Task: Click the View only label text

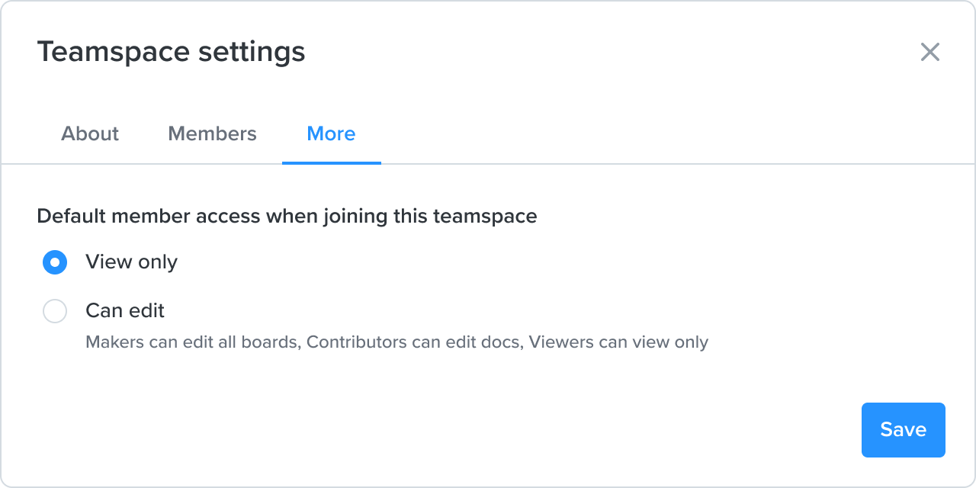Action: [x=131, y=262]
